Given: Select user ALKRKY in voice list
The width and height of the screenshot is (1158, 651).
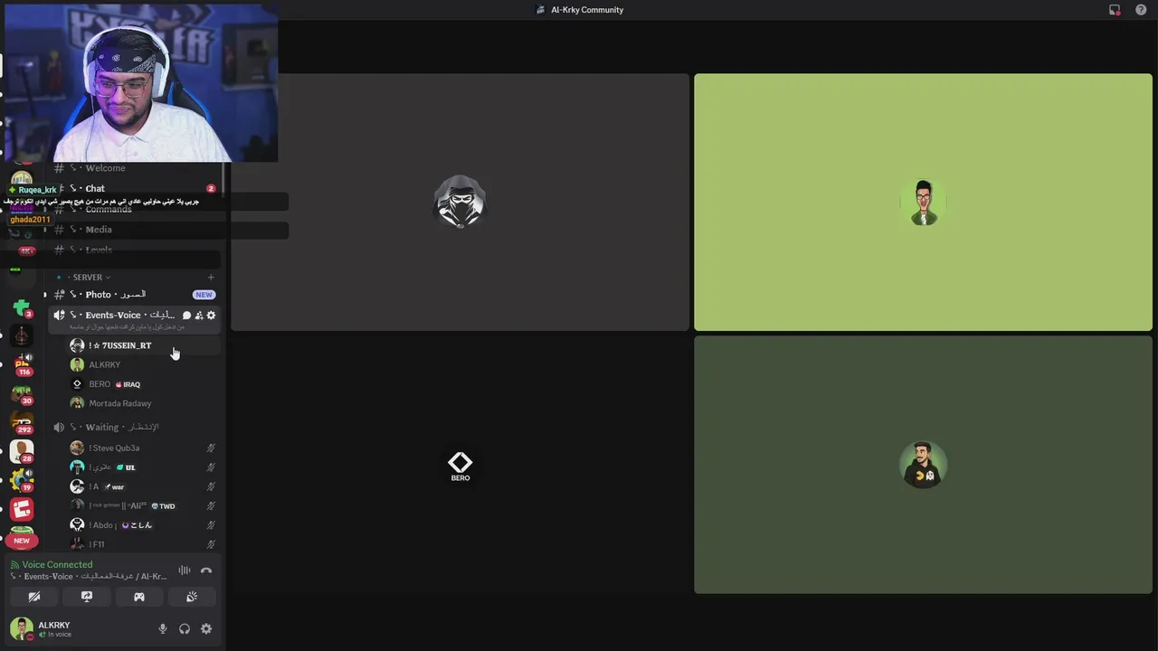Looking at the screenshot, I should tap(145, 364).
